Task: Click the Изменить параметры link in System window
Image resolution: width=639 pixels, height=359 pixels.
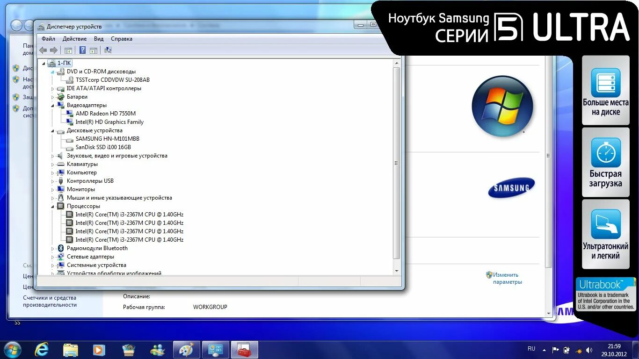Action: (x=507, y=279)
